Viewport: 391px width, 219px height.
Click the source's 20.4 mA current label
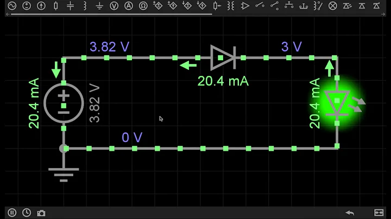pos(34,104)
